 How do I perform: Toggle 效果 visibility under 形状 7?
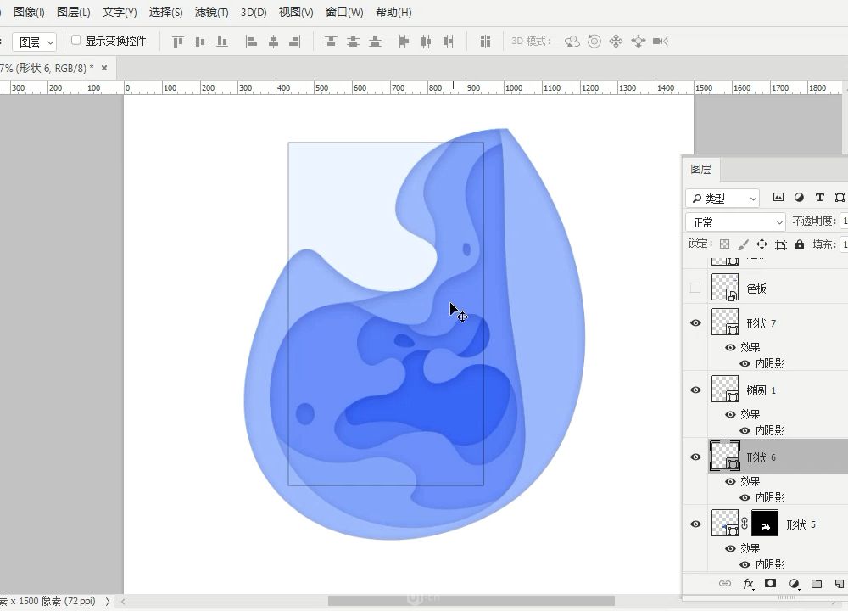[x=731, y=347]
